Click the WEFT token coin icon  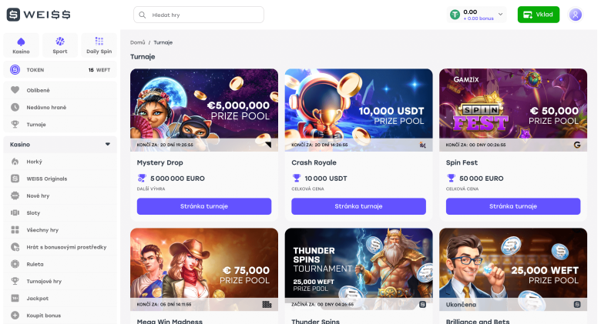tap(15, 69)
